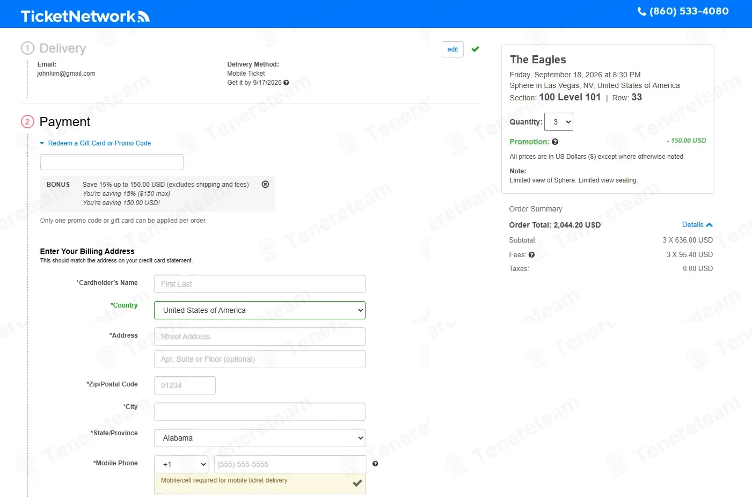Click the Mobile Phone help icon
Screen dimensions: 752x497
point(375,464)
